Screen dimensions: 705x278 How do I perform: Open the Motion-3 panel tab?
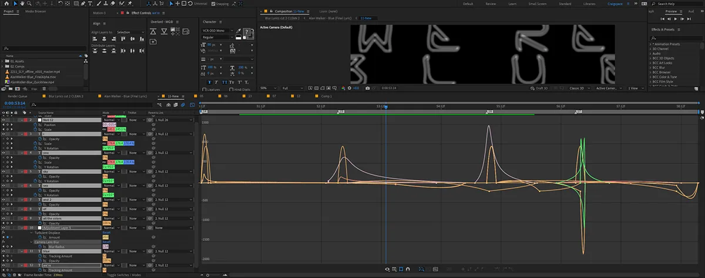pos(99,12)
